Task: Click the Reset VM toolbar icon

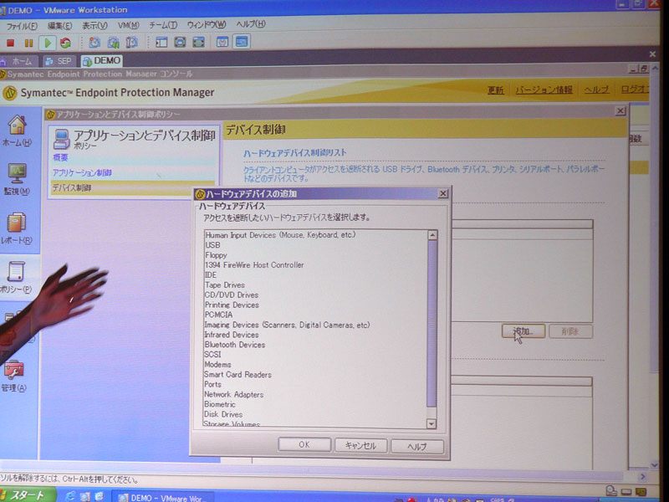Action: [x=65, y=43]
